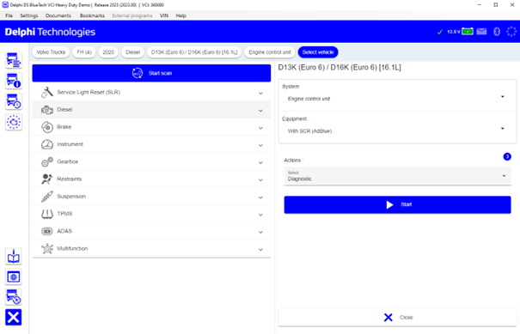Click the Engine control unit breadcrumb chip

(x=270, y=52)
